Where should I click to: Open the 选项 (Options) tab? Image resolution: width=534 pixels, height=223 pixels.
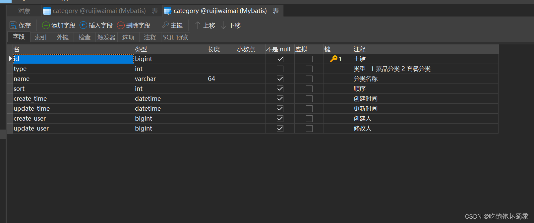(x=128, y=37)
